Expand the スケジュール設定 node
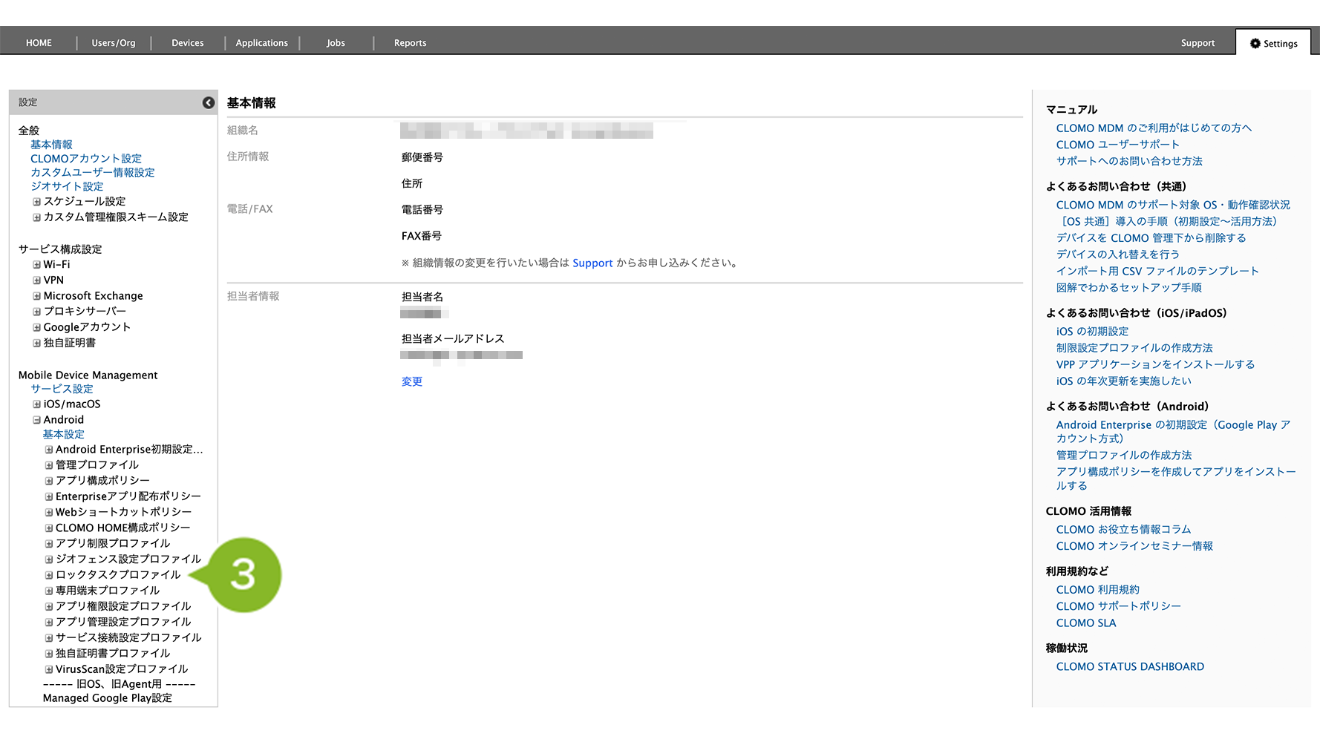This screenshot has width=1320, height=742. pos(36,202)
